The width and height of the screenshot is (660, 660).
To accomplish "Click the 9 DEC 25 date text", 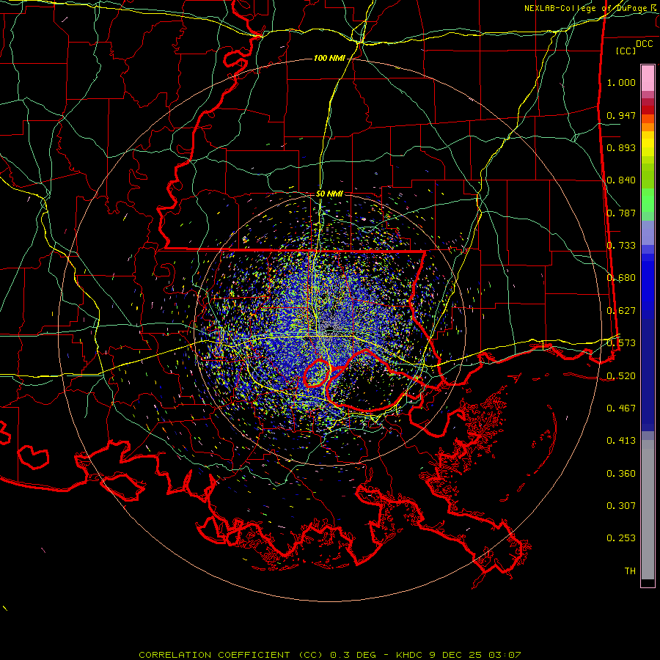I will 457,655.
